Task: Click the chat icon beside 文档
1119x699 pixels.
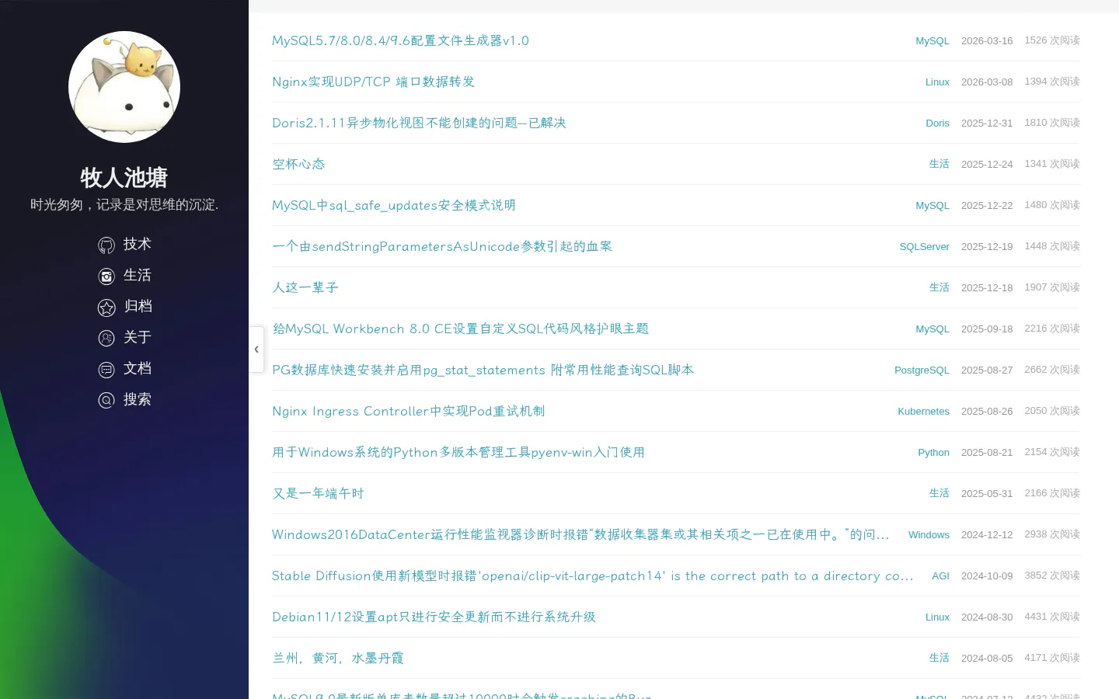Action: tap(106, 370)
